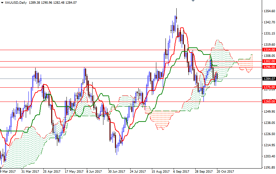This screenshot has width=276, height=174.
Task: Click the red 1302.00 price label
Action: click(x=269, y=61)
